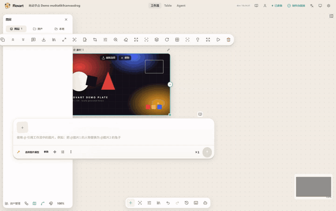Image resolution: width=336 pixels, height=211 pixels.
Task: Select the crop tool icon
Action: coord(95,40)
